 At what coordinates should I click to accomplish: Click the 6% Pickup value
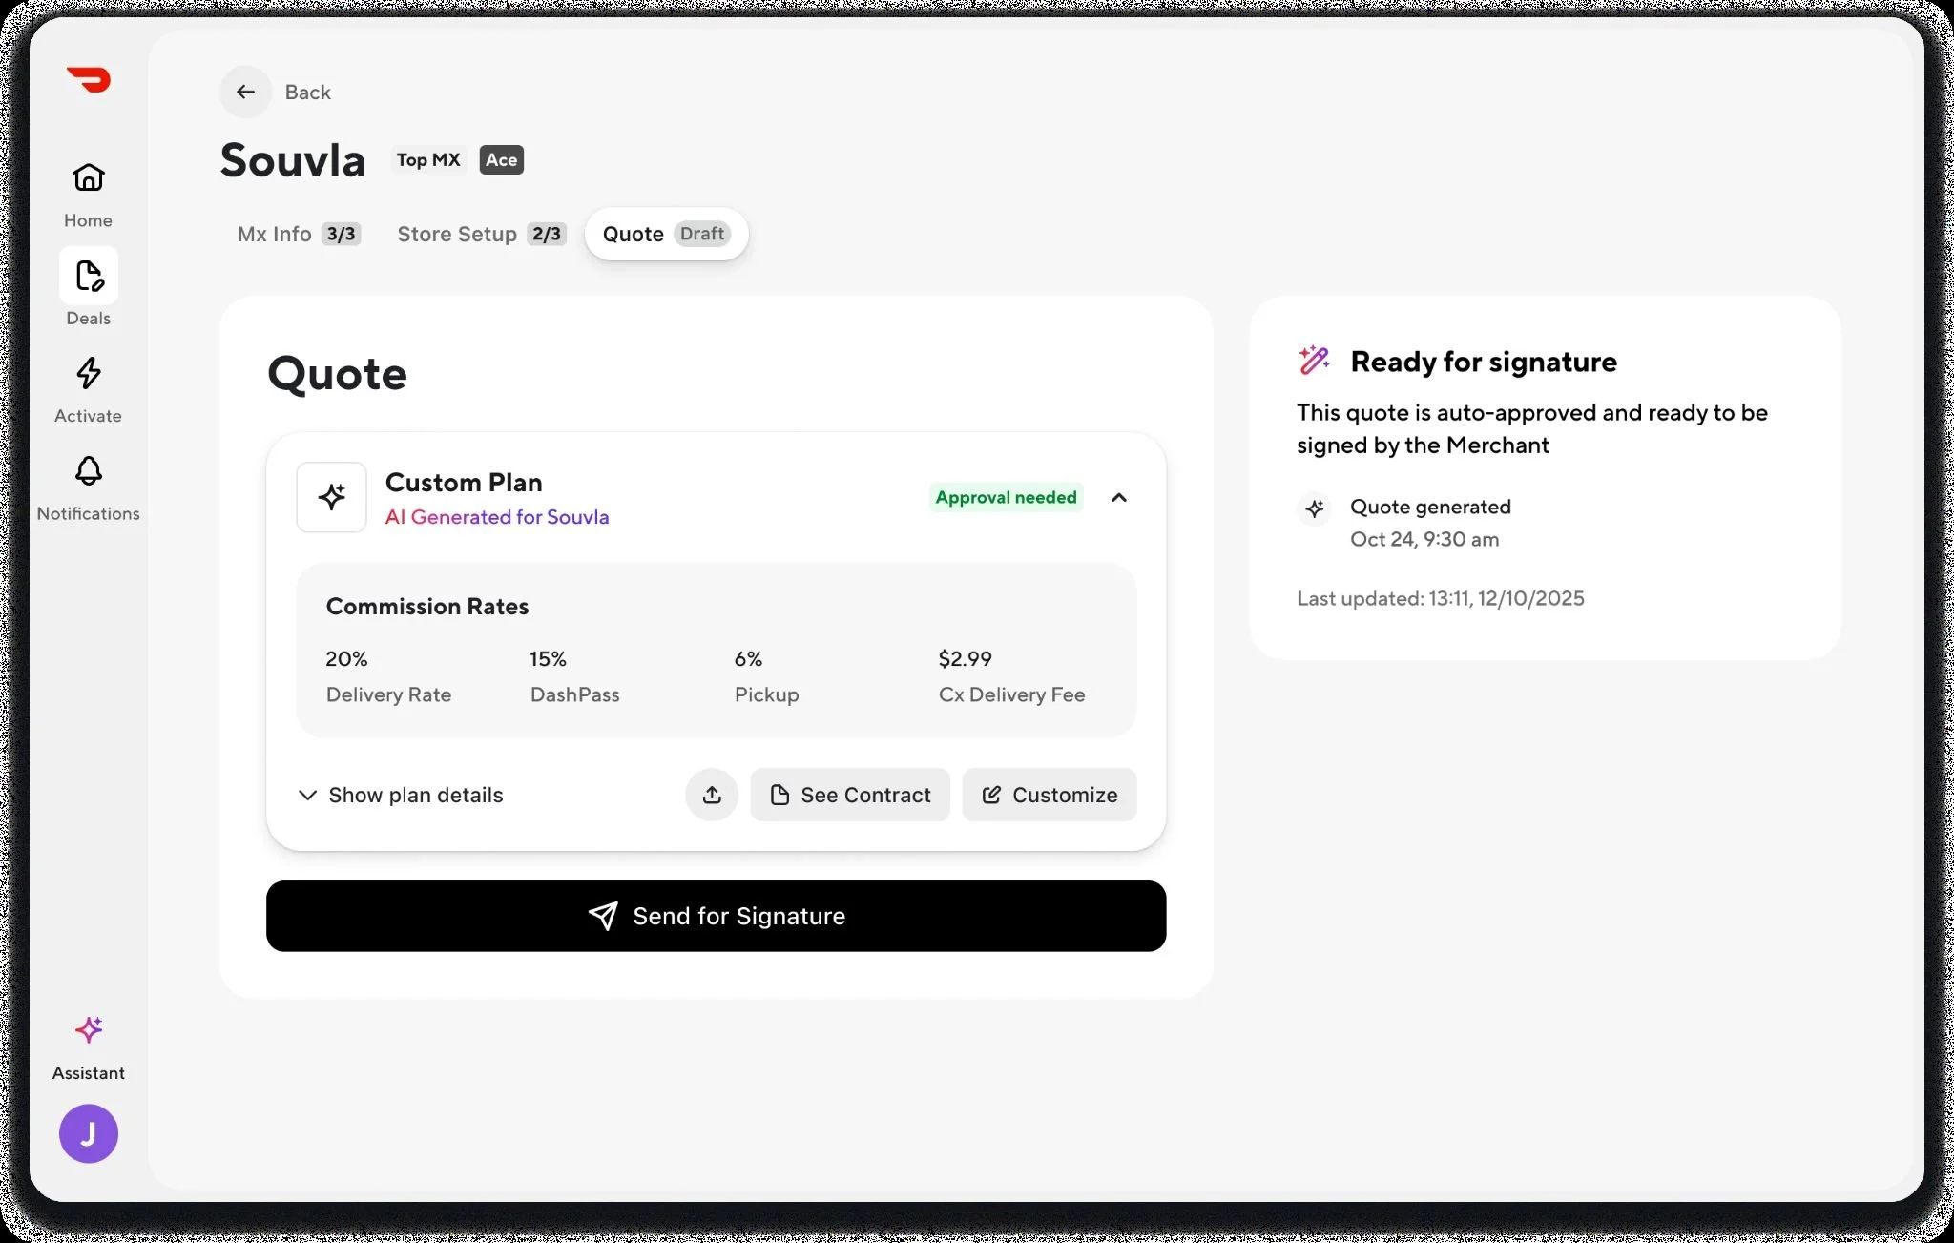pyautogui.click(x=748, y=658)
